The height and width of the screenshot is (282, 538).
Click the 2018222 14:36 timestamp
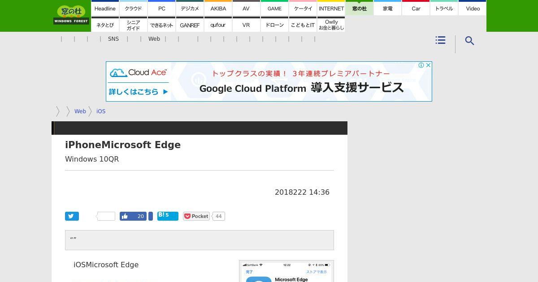[302, 192]
